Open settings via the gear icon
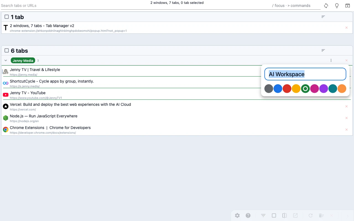 [237, 215]
